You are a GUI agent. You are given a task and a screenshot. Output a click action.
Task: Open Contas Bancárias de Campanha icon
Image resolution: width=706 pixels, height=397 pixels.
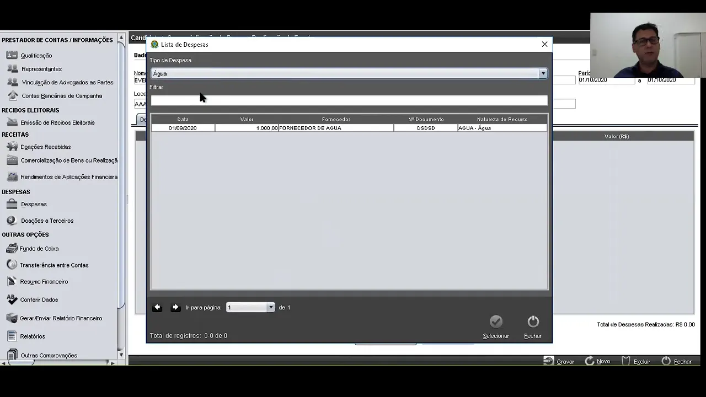point(12,95)
